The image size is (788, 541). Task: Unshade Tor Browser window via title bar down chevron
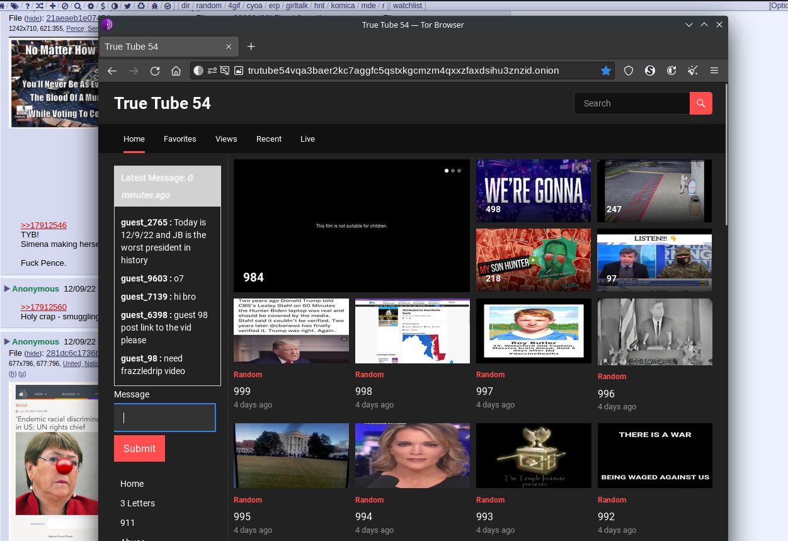(x=690, y=25)
